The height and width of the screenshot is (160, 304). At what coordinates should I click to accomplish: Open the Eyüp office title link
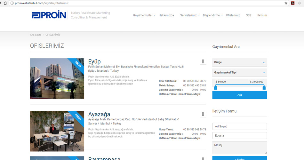[94, 61]
